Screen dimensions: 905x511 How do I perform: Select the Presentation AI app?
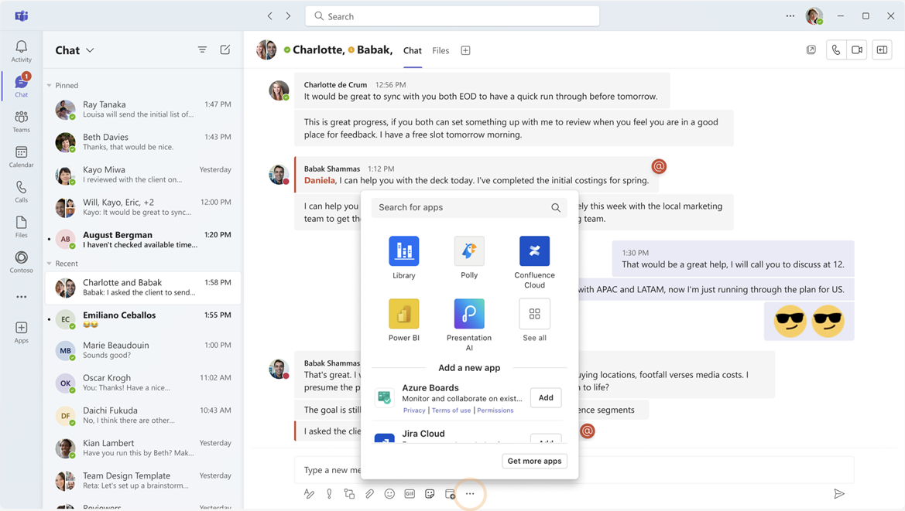tap(469, 314)
